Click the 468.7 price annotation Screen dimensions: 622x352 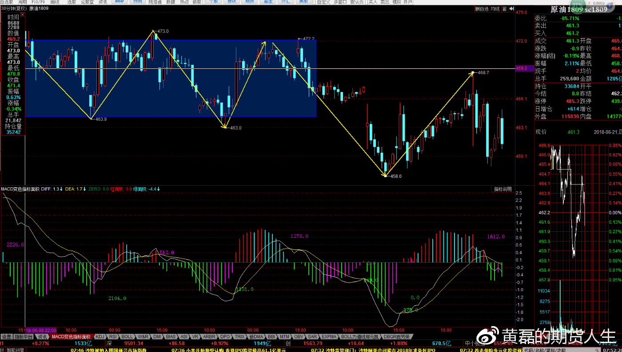tap(483, 72)
